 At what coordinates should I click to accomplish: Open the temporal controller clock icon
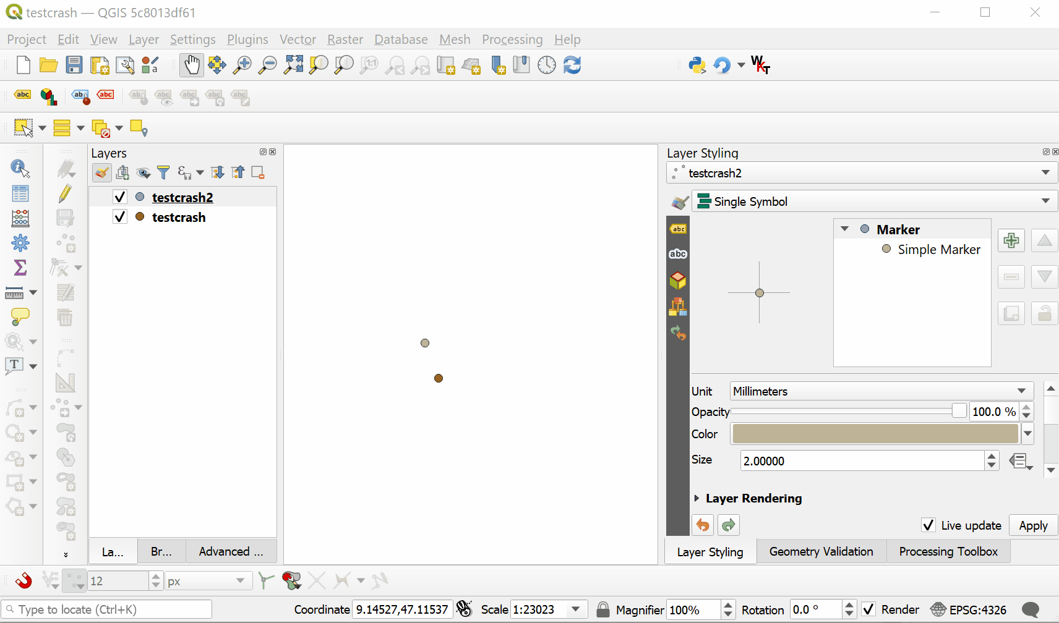point(547,65)
